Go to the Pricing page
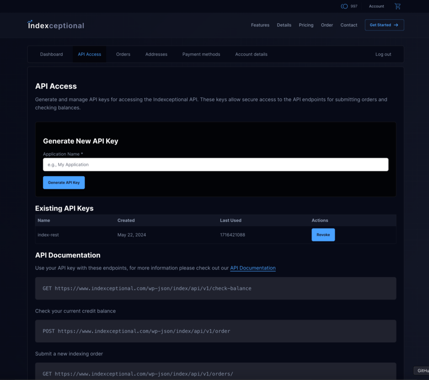Image resolution: width=429 pixels, height=380 pixels. (x=306, y=25)
